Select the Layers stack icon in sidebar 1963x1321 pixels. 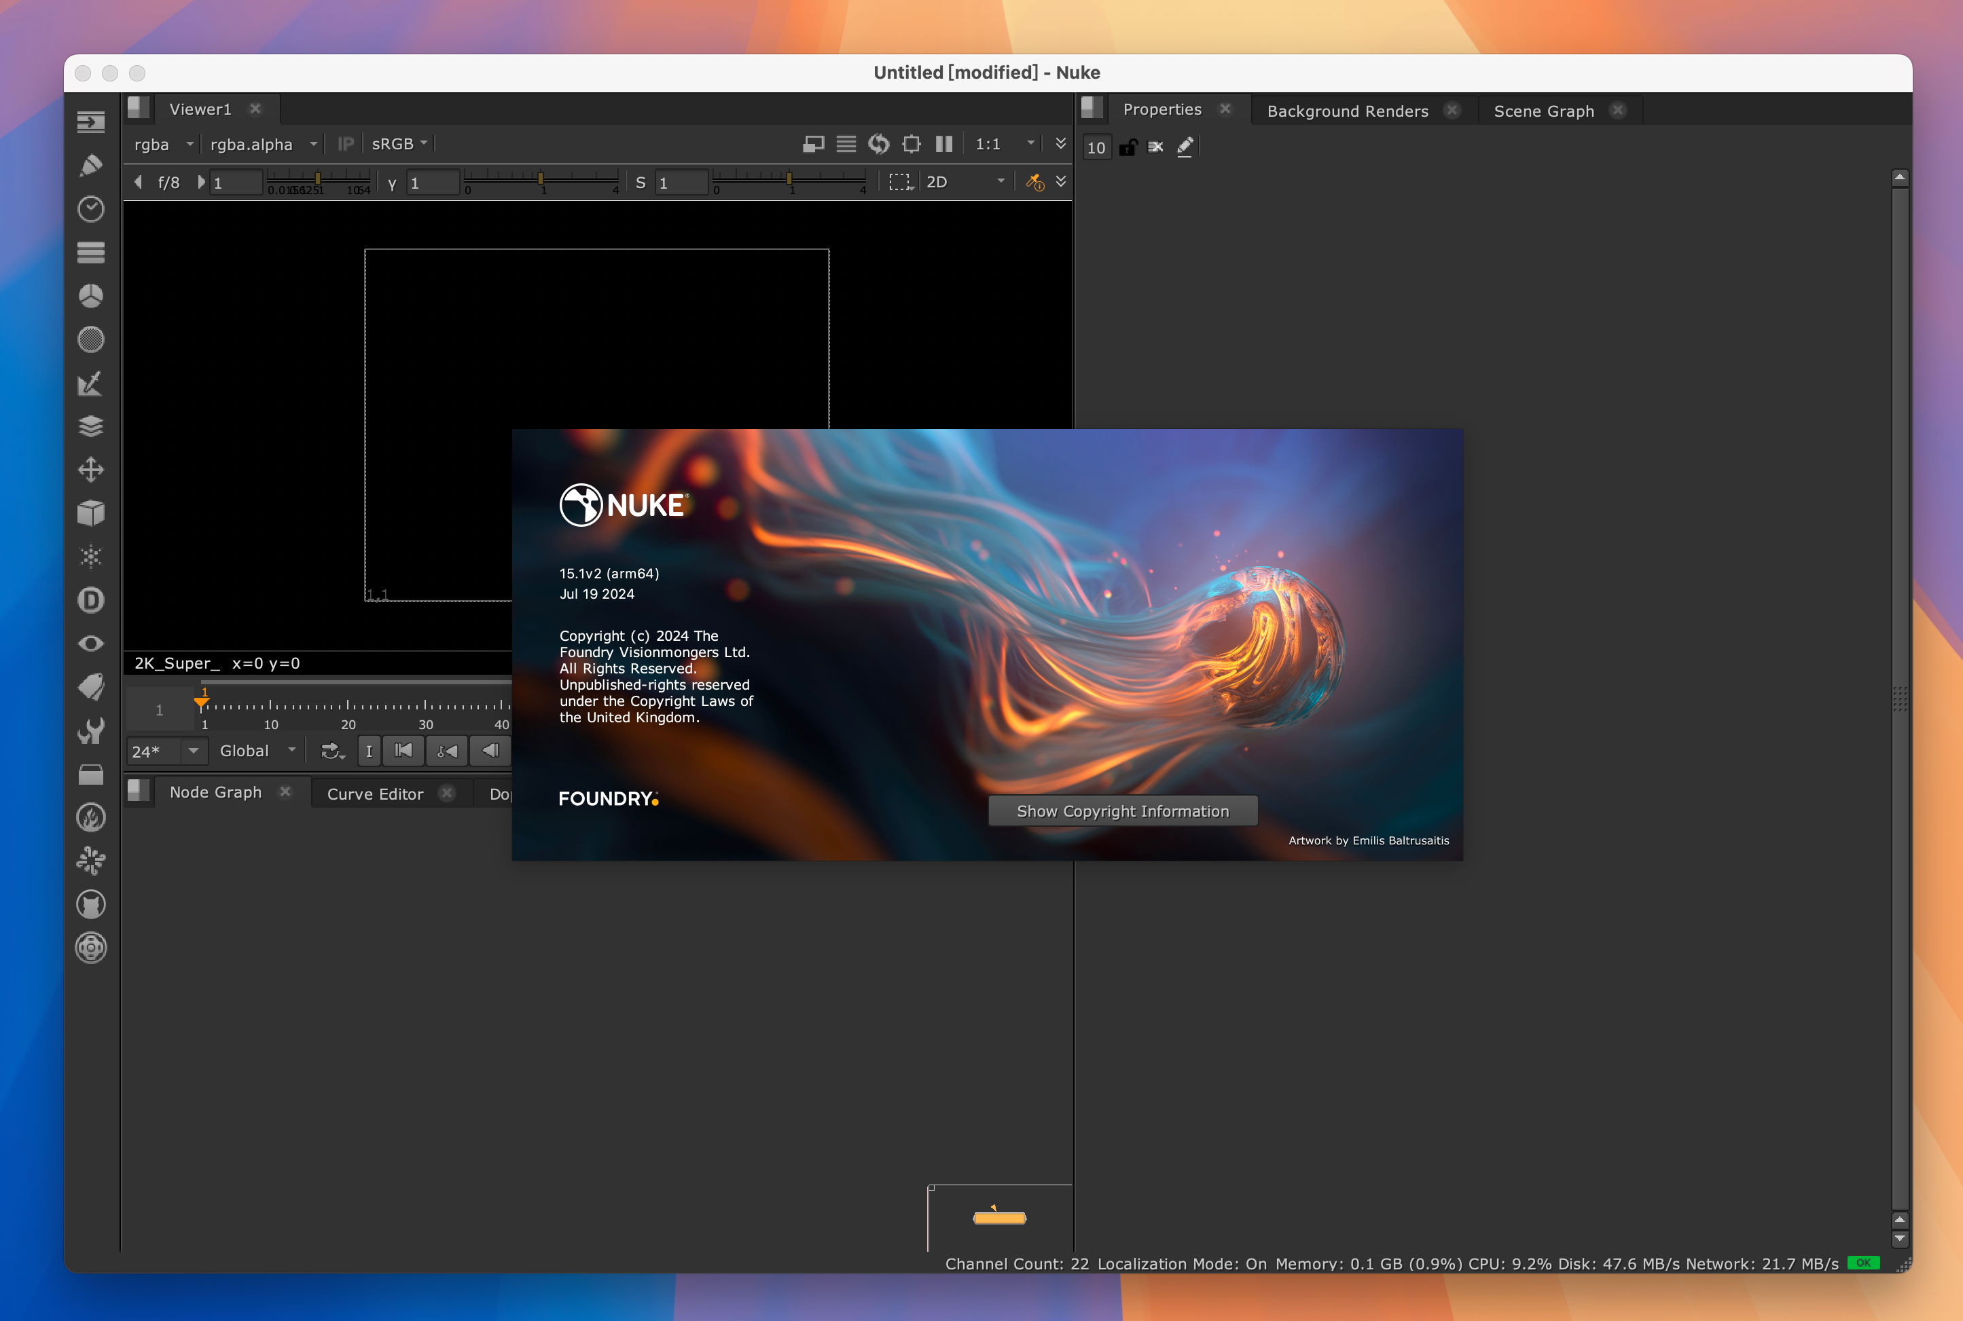[x=92, y=426]
